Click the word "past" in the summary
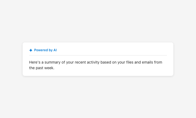196x118 pixels. click(x=40, y=68)
